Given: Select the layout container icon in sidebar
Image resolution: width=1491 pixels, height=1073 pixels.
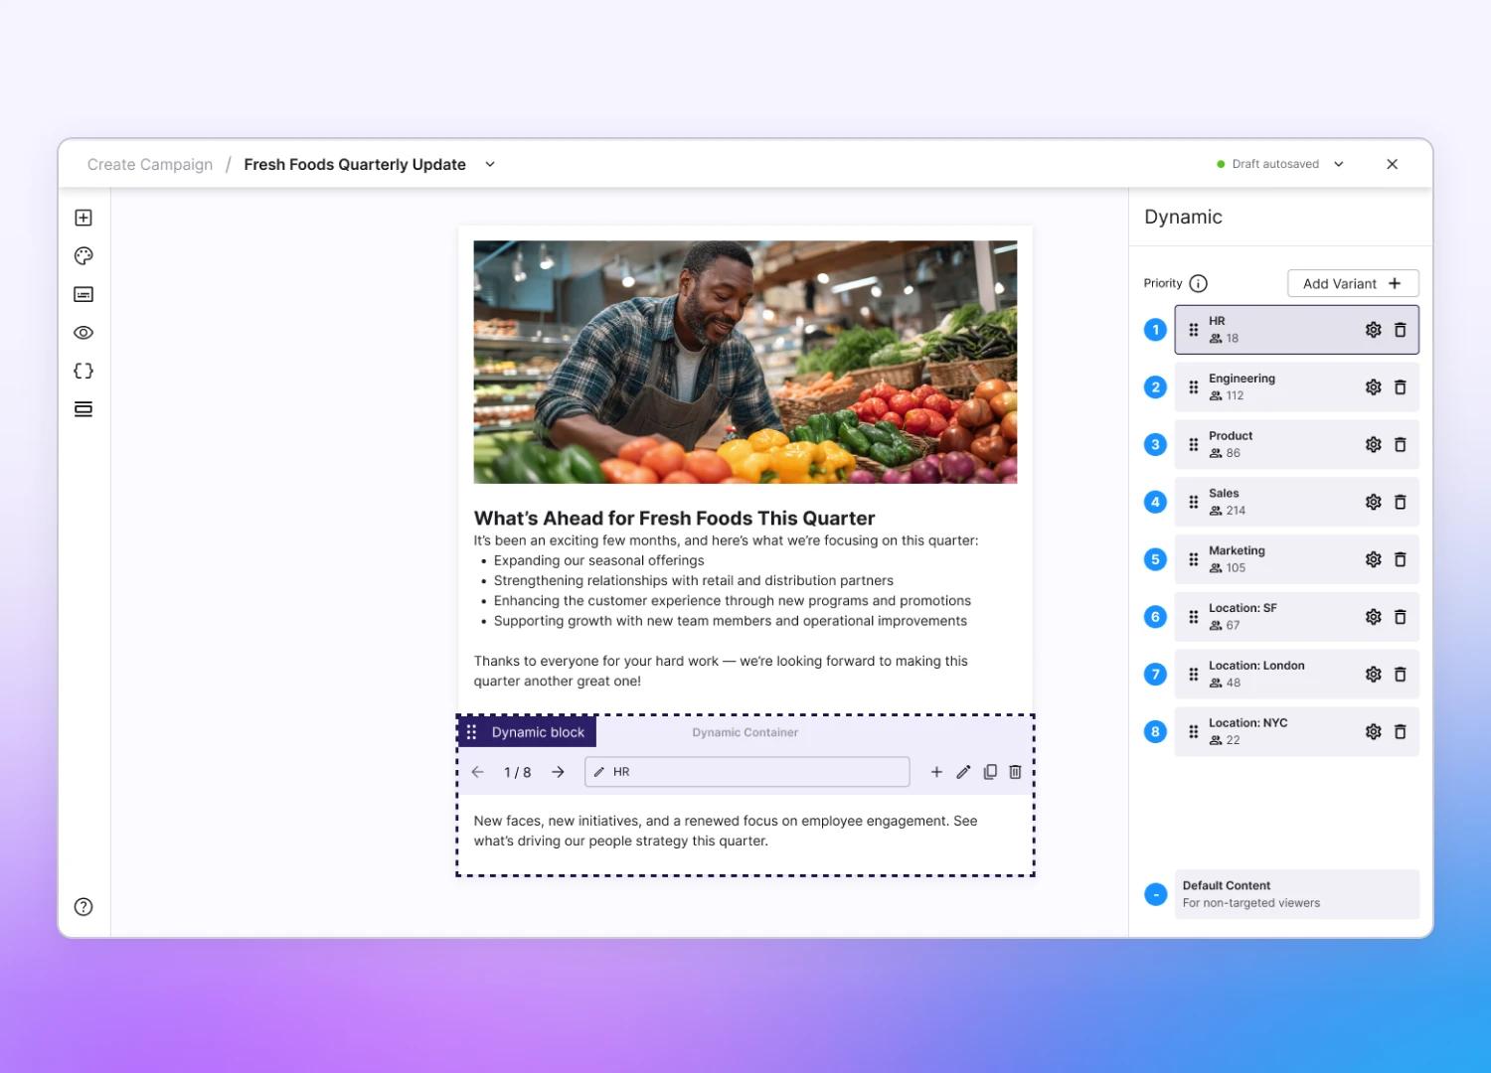Looking at the screenshot, I should coord(83,408).
